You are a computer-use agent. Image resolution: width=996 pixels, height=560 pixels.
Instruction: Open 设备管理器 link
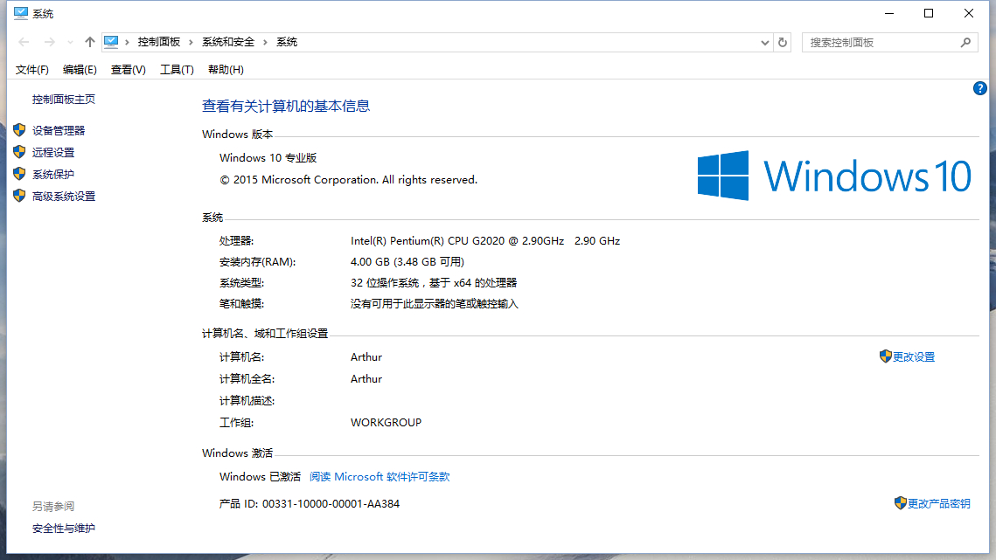pos(59,130)
